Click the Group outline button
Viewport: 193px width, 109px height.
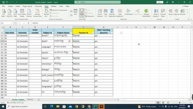click(x=170, y=12)
